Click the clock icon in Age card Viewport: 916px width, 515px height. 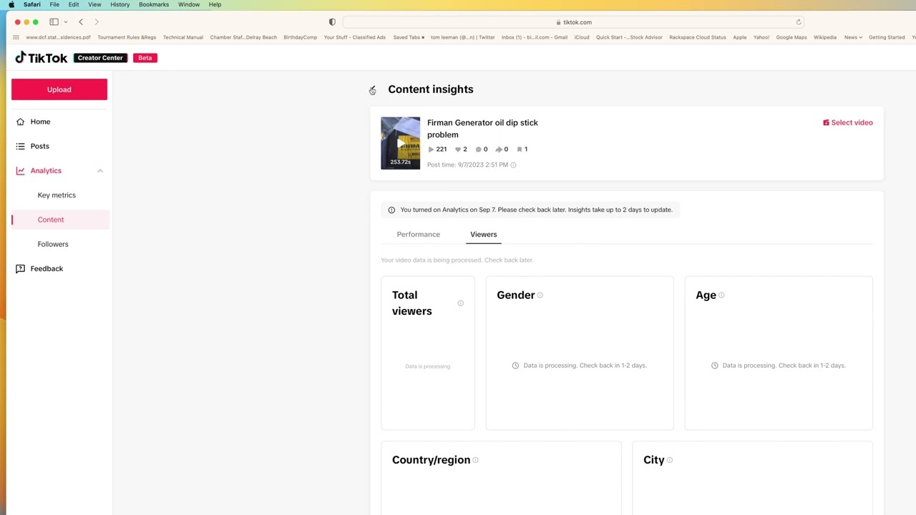click(715, 366)
